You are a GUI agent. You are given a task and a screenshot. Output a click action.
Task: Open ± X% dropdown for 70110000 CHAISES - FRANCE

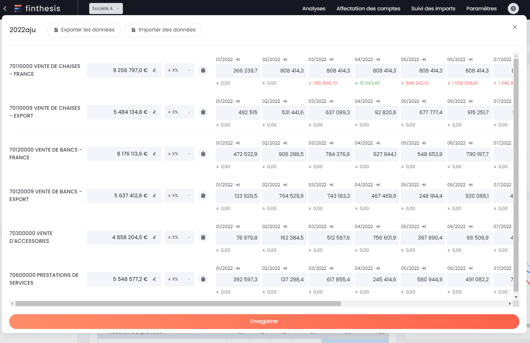tap(180, 70)
